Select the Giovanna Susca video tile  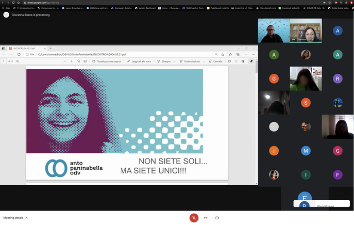point(306,30)
